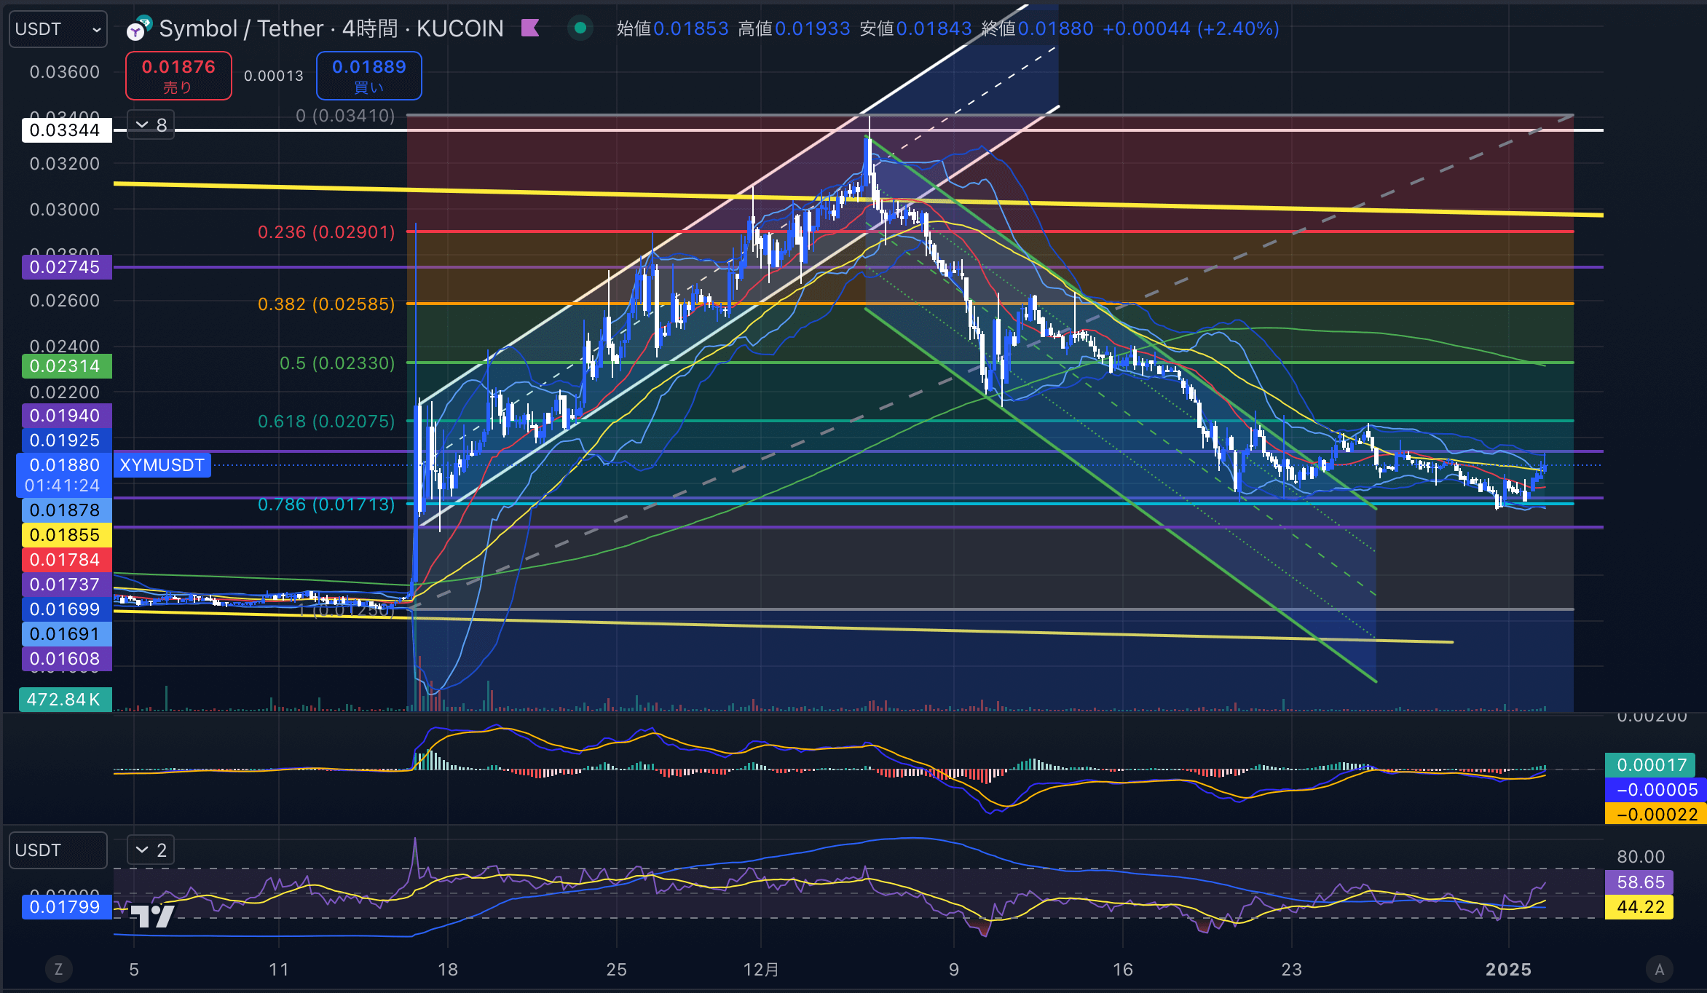Screen dimensions: 1707x993
Task: Click the 12月 date on time axis
Action: (x=761, y=970)
